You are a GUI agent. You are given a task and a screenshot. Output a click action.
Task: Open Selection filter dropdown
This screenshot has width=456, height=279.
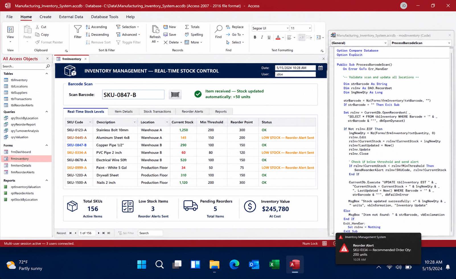[128, 27]
